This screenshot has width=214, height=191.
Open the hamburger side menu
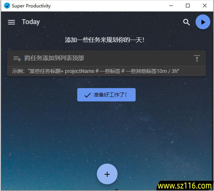(x=11, y=22)
